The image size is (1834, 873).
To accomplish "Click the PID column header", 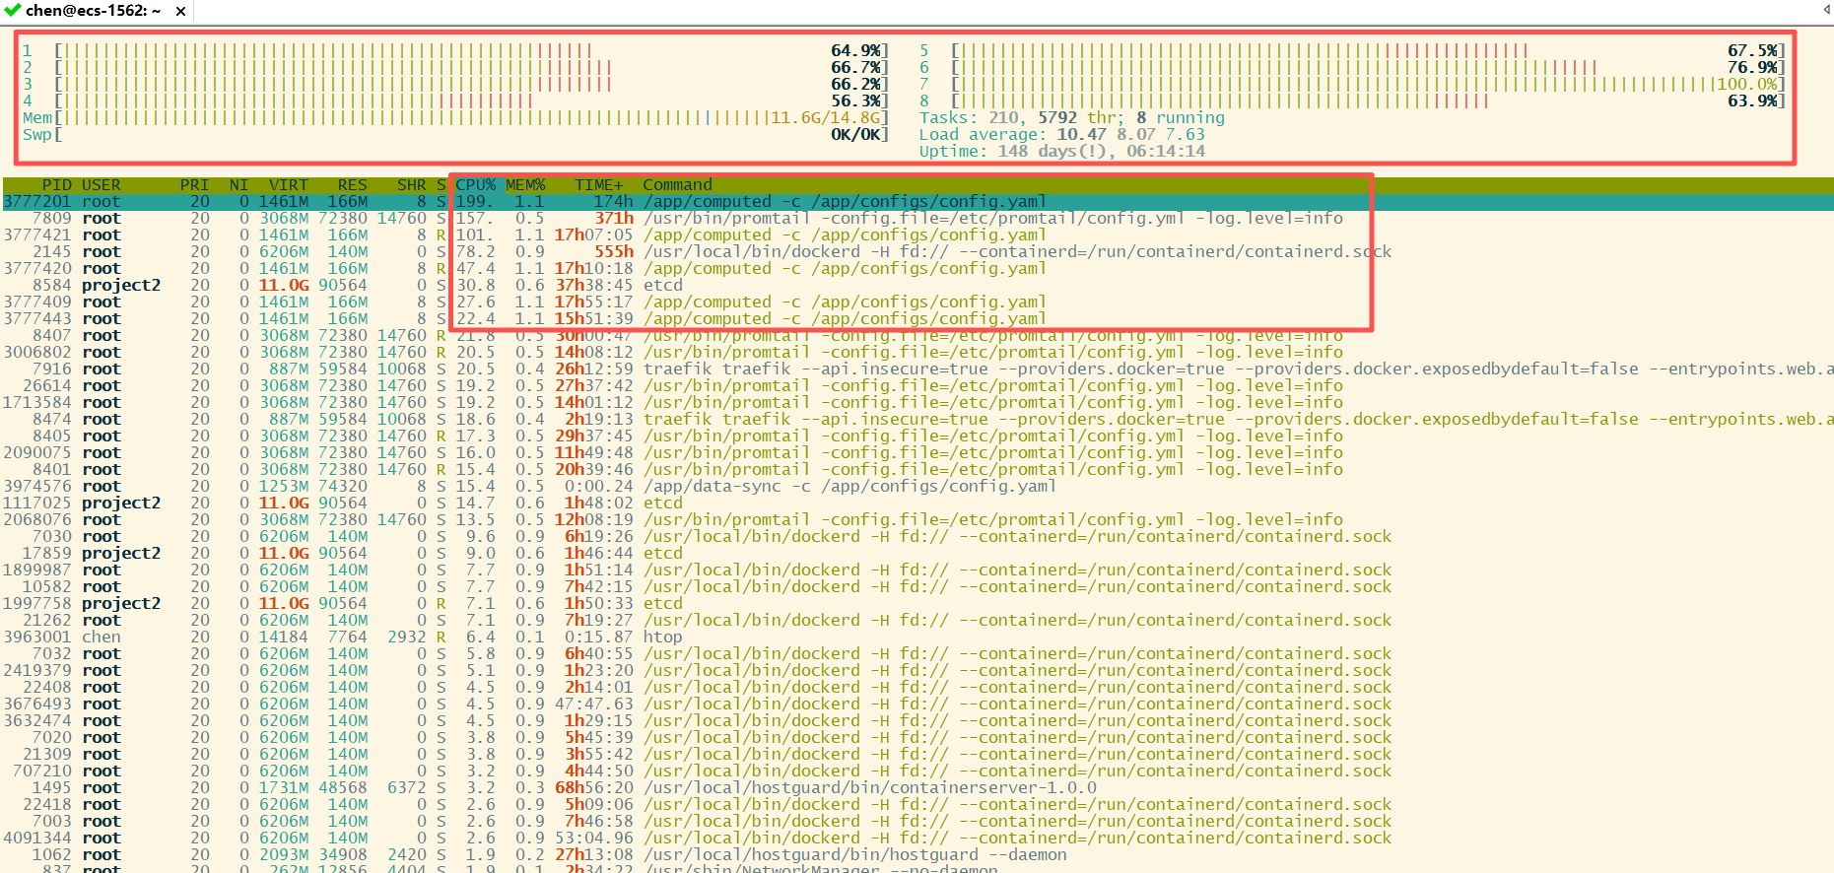I will tap(56, 185).
